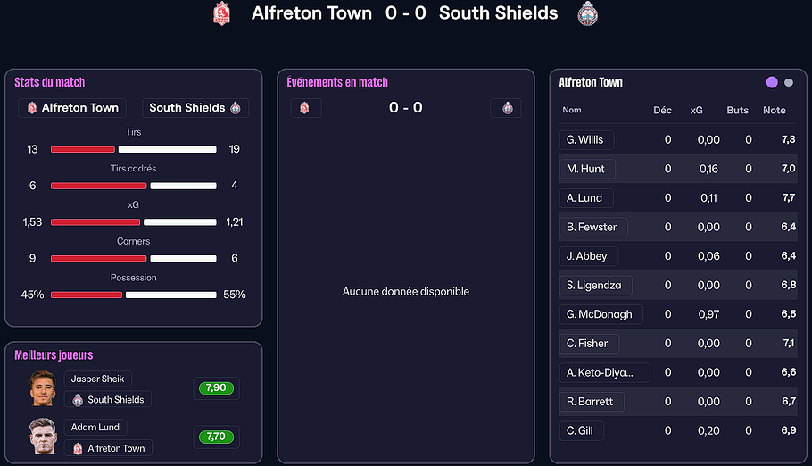This screenshot has width=812, height=466.
Task: Click Alfreton Town crest in header
Action: pos(221,13)
